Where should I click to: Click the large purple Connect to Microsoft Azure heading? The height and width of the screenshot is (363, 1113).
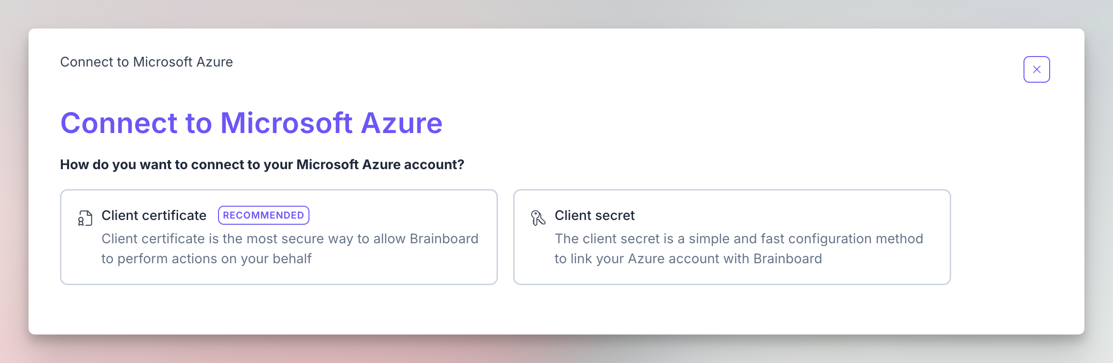click(251, 123)
